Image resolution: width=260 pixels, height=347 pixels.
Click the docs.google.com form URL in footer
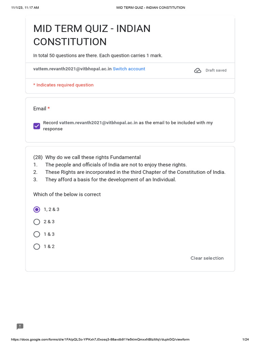(x=100, y=340)
